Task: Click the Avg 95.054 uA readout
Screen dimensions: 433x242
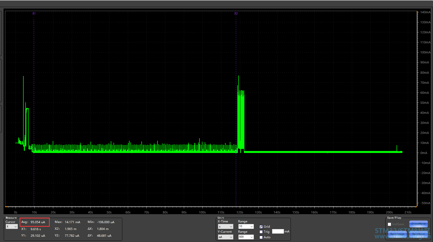Action: (x=35, y=222)
